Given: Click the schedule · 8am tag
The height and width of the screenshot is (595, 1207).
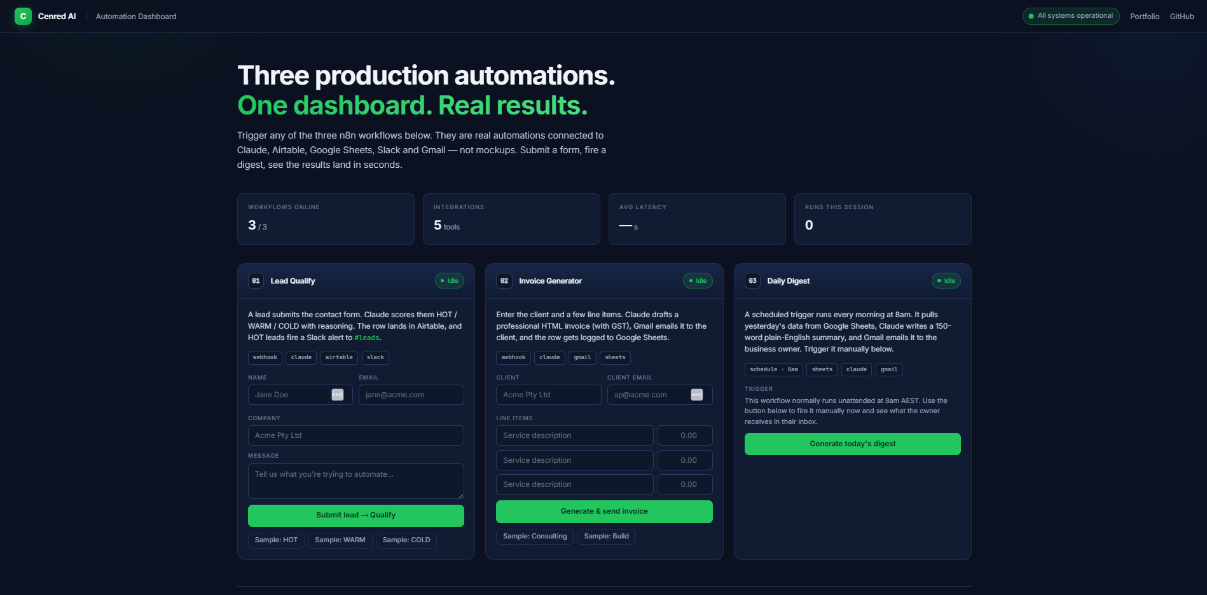Looking at the screenshot, I should click(774, 370).
